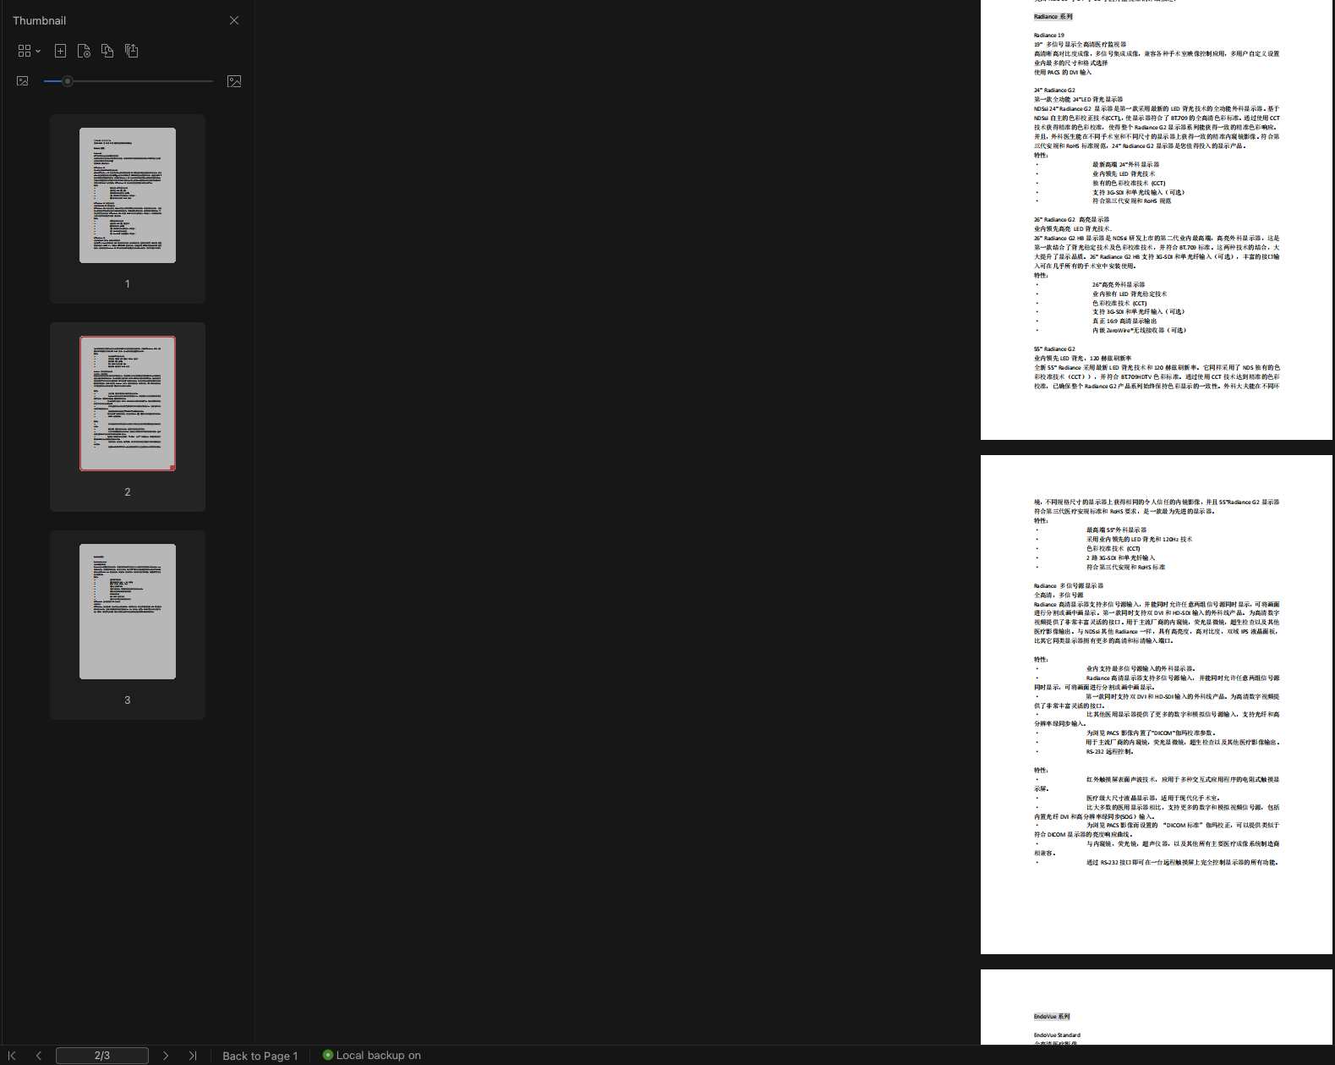This screenshot has width=1335, height=1065.
Task: Click the Radiance 系列 heading in the document
Action: click(1053, 16)
